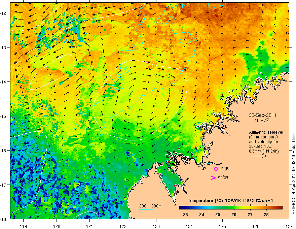Click the colorbar tick label 23

click(x=185, y=215)
